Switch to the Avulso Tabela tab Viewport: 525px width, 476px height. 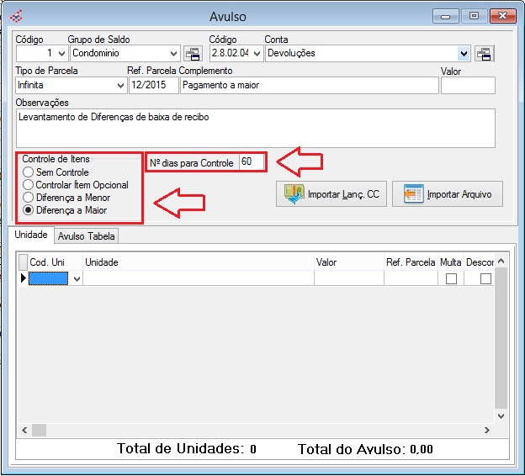pyautogui.click(x=87, y=236)
